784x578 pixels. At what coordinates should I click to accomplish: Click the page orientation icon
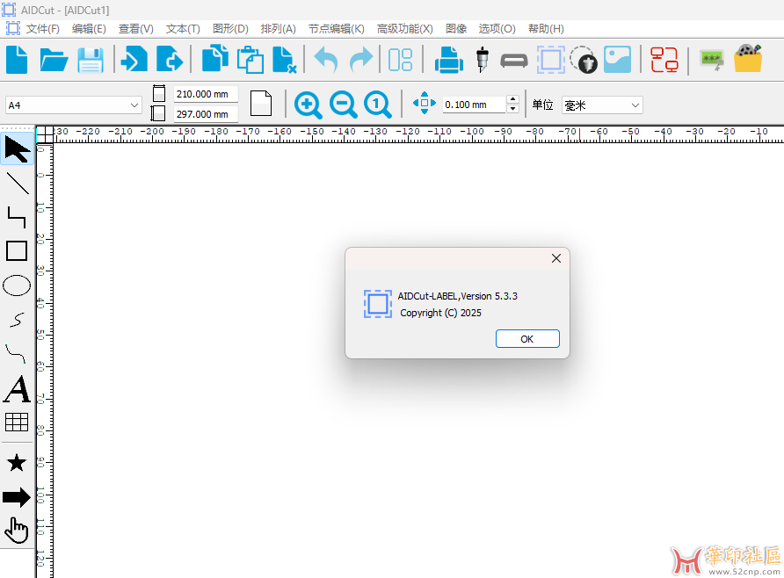(261, 104)
